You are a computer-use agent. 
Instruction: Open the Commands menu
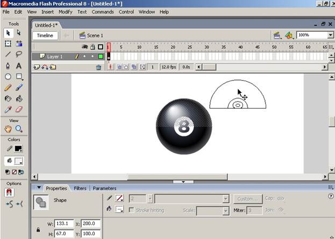pyautogui.click(x=103, y=12)
